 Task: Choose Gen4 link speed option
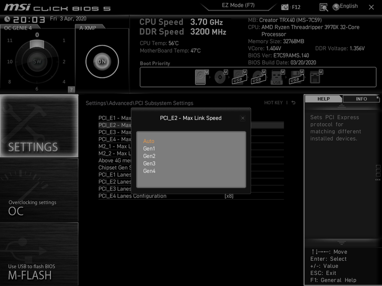tap(149, 171)
